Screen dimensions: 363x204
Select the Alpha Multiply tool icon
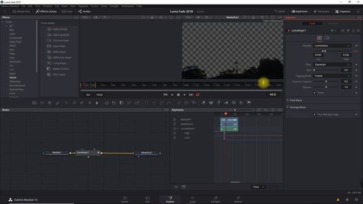49,35
